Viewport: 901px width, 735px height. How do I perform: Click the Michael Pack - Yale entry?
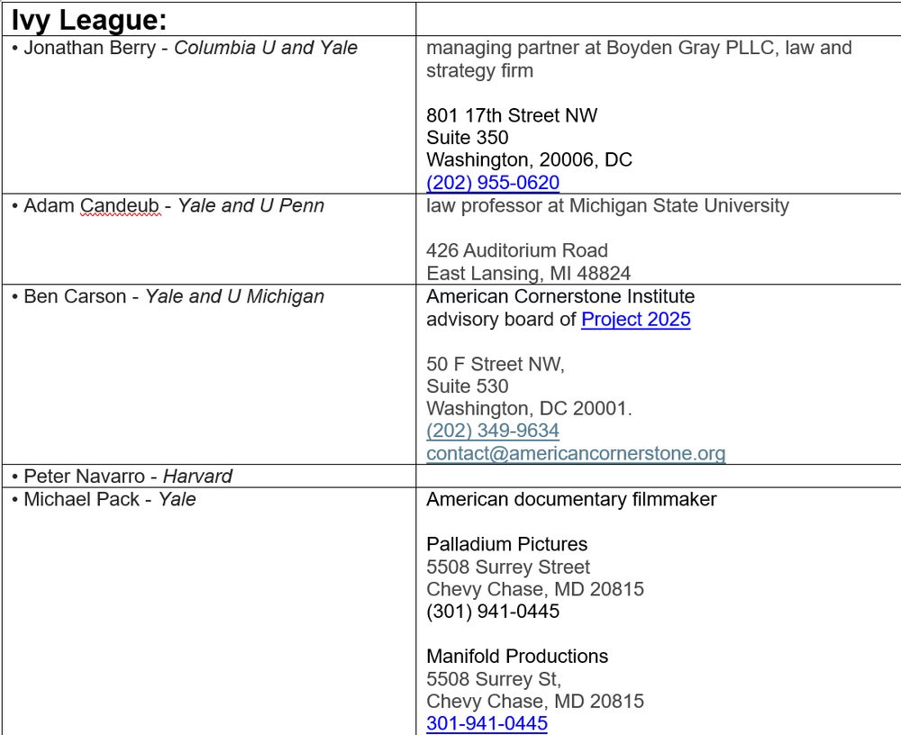[x=104, y=499]
